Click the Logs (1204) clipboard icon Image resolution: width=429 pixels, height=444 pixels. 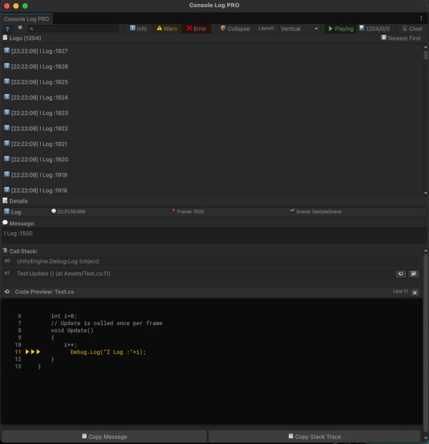tap(5, 37)
